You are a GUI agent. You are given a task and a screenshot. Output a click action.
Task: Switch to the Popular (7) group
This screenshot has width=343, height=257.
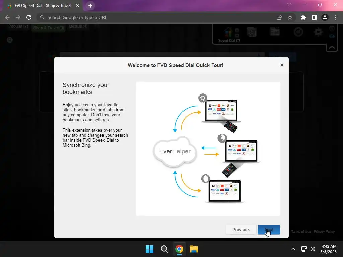(x=18, y=26)
